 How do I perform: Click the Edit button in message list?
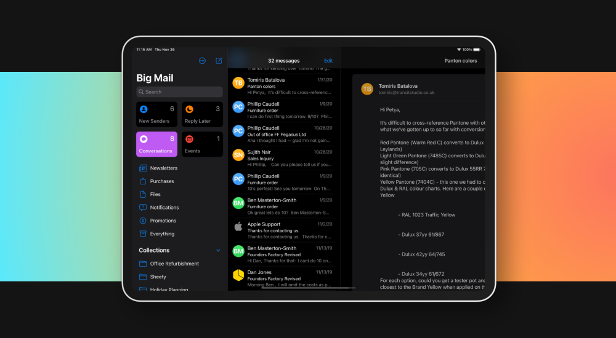click(328, 61)
